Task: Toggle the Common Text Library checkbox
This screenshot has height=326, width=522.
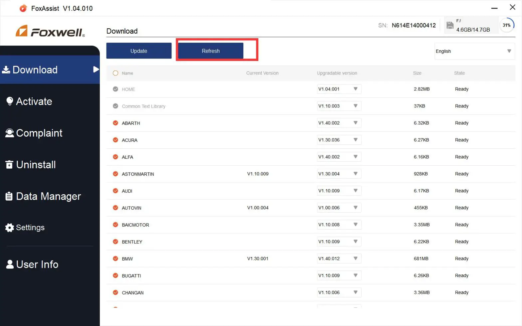Action: click(x=116, y=106)
